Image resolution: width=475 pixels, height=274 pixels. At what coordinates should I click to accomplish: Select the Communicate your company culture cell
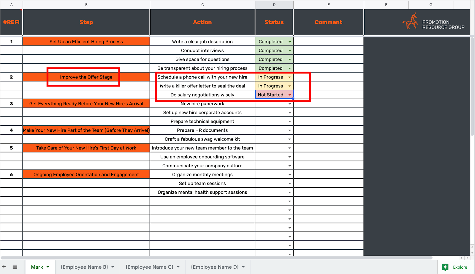pyautogui.click(x=202, y=166)
